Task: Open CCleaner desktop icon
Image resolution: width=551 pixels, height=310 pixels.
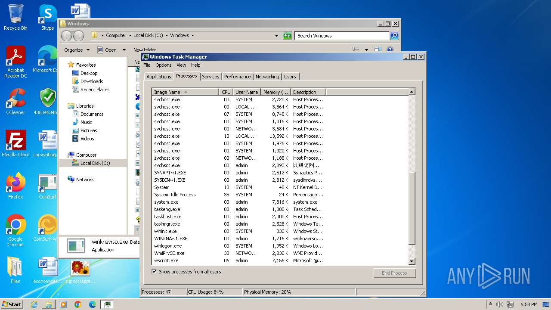Action: pos(15,102)
